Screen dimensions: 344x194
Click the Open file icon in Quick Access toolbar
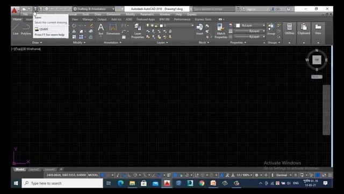click(30, 9)
